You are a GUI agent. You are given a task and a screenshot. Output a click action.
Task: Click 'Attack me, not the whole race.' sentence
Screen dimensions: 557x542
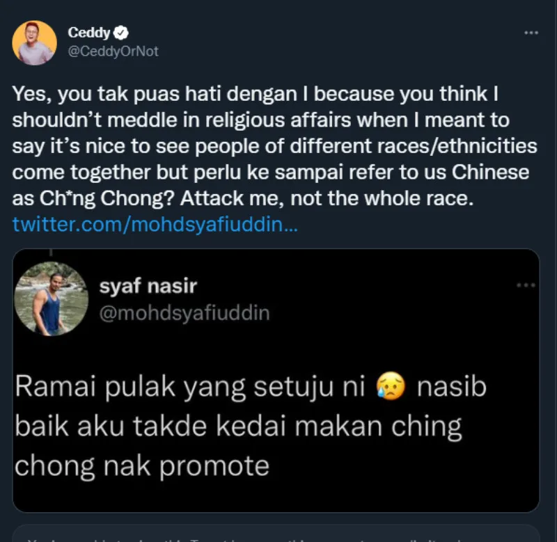pyautogui.click(x=327, y=198)
